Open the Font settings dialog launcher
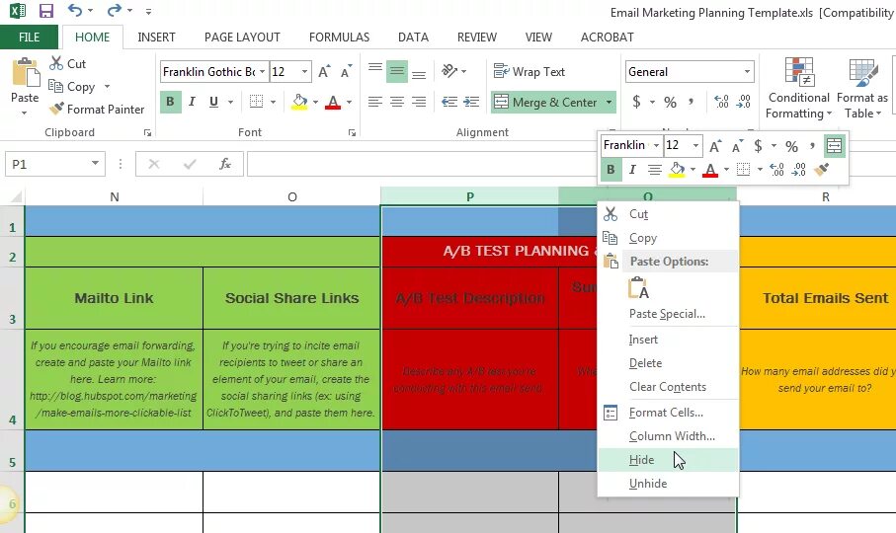This screenshot has height=533, width=896. (x=352, y=133)
